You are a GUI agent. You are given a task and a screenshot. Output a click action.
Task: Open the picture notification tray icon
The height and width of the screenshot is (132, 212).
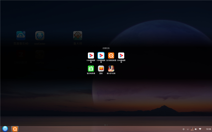(x=188, y=129)
